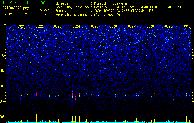The width and height of the screenshot is (194, 123).
Task: Click the 0.7 kHz axis label
Action: 3,101
